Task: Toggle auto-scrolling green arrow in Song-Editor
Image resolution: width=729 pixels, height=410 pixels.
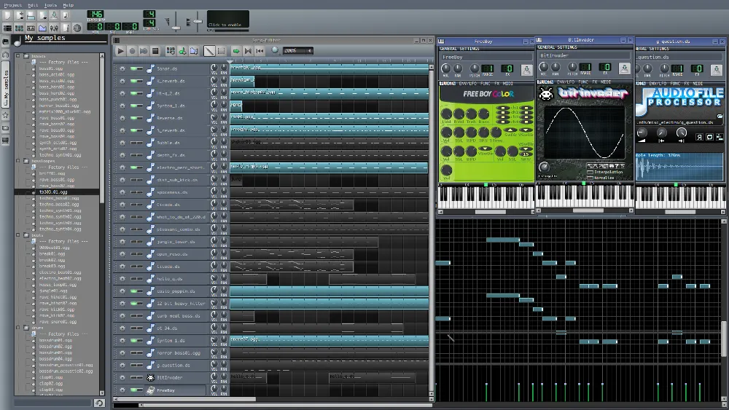Action: coord(236,51)
